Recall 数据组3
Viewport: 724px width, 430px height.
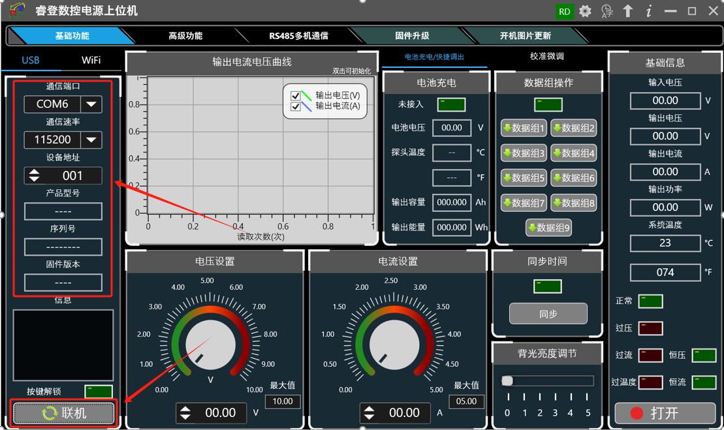point(524,153)
